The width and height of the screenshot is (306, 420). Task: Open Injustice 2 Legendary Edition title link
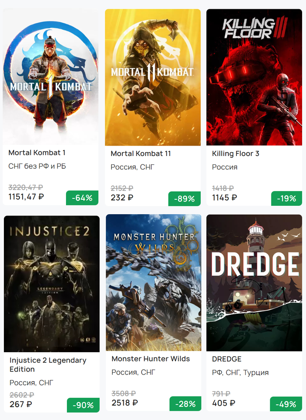[x=48, y=364]
